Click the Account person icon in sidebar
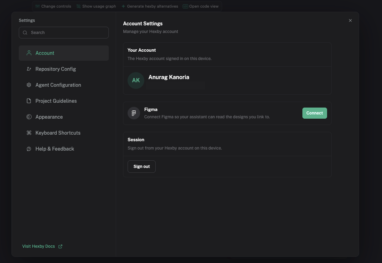 [29, 53]
